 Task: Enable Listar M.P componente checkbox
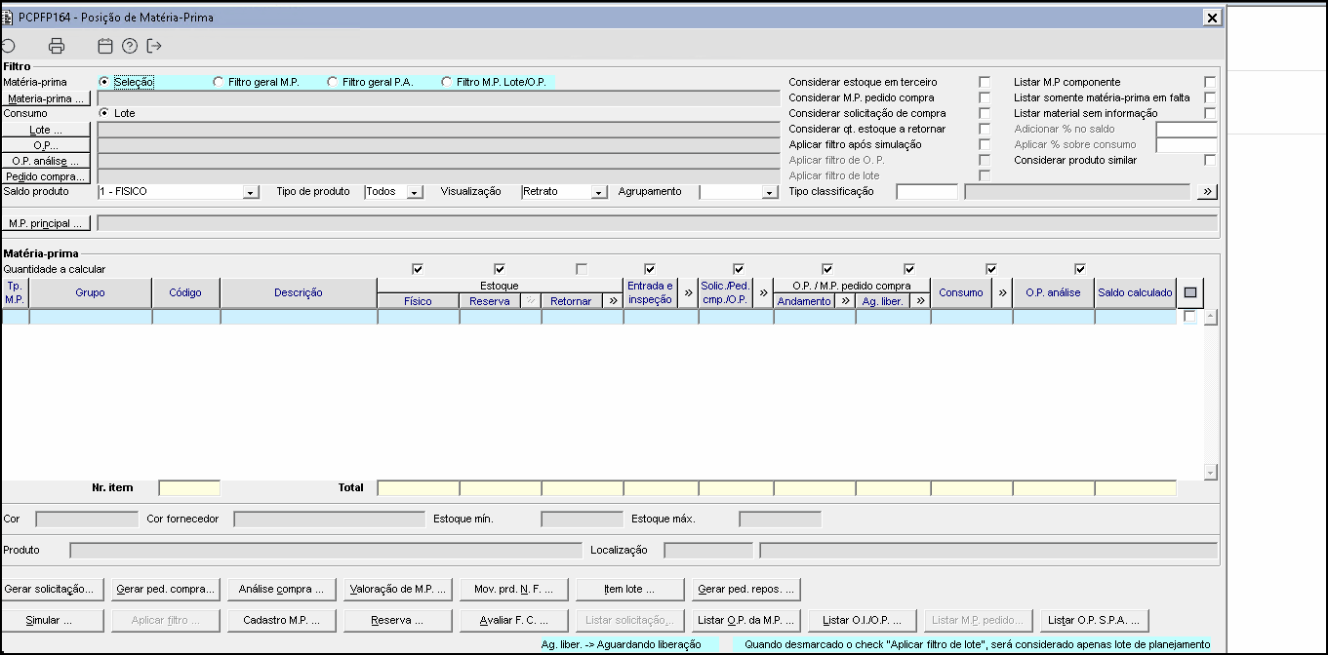1210,82
